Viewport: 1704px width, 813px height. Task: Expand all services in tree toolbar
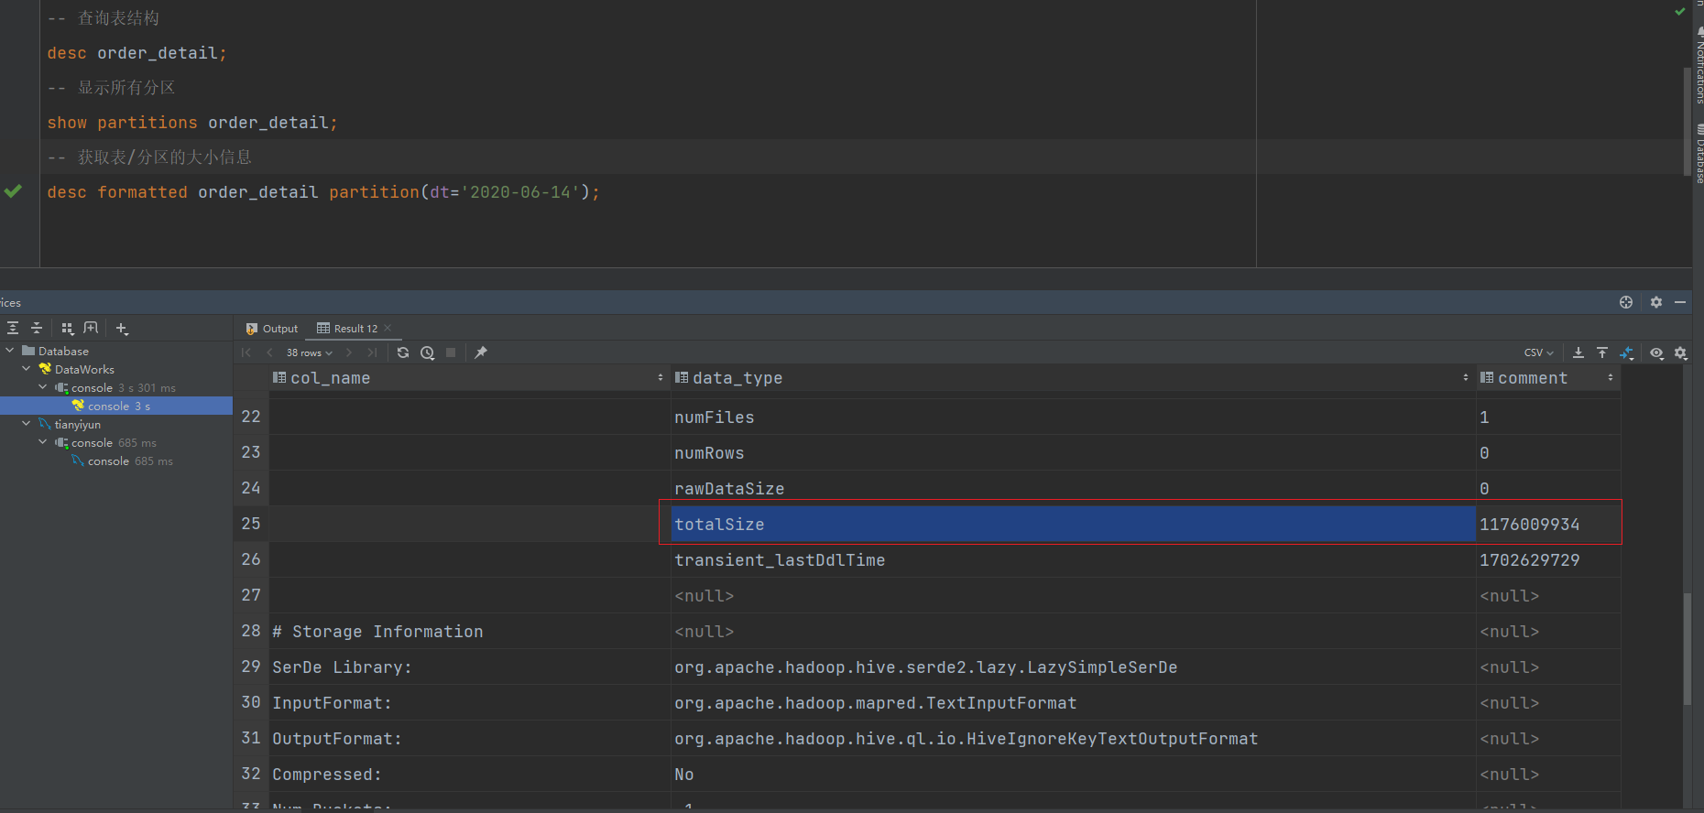pos(13,328)
